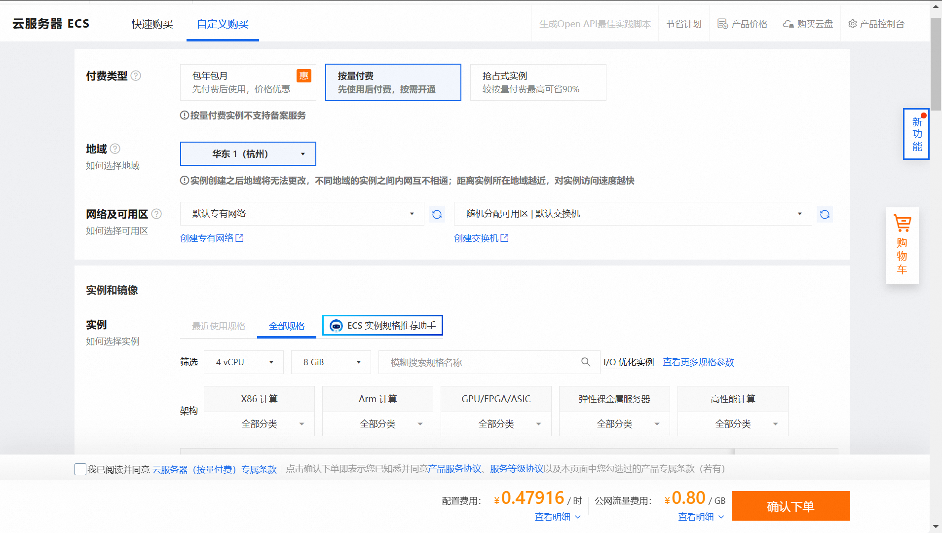This screenshot has width=942, height=533.
Task: Switch to the 自定义购买 tab
Action: click(223, 24)
